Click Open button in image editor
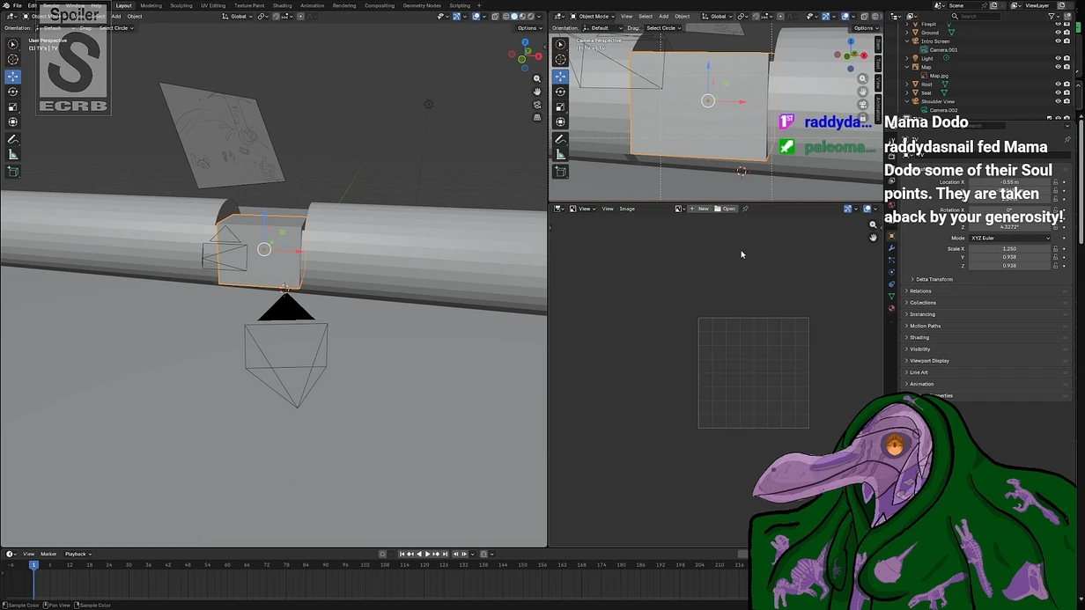This screenshot has width=1085, height=610. (x=726, y=209)
